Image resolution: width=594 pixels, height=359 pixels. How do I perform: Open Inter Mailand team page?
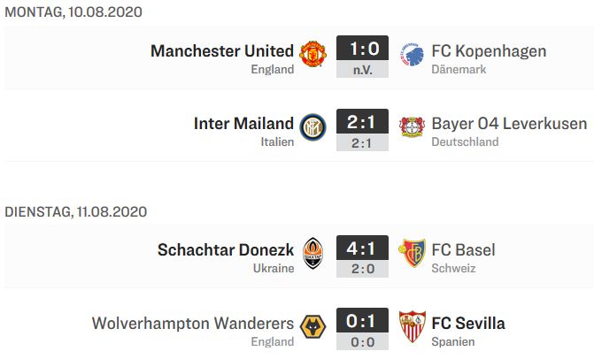243,123
